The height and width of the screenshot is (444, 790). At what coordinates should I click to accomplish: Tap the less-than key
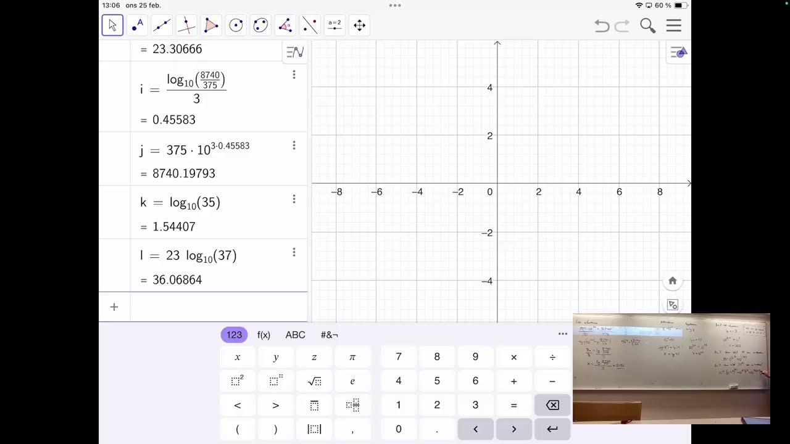click(238, 405)
